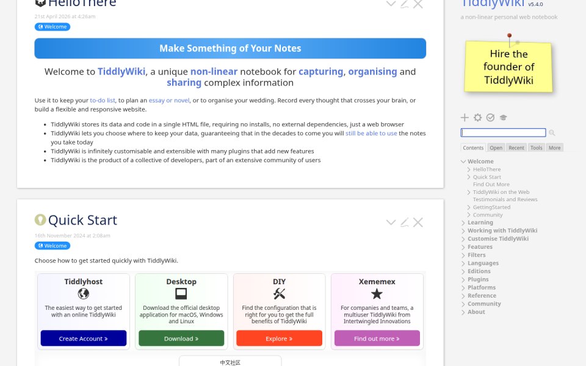Collapse the Welcome section in contents
The width and height of the screenshot is (586, 366).
(463, 161)
